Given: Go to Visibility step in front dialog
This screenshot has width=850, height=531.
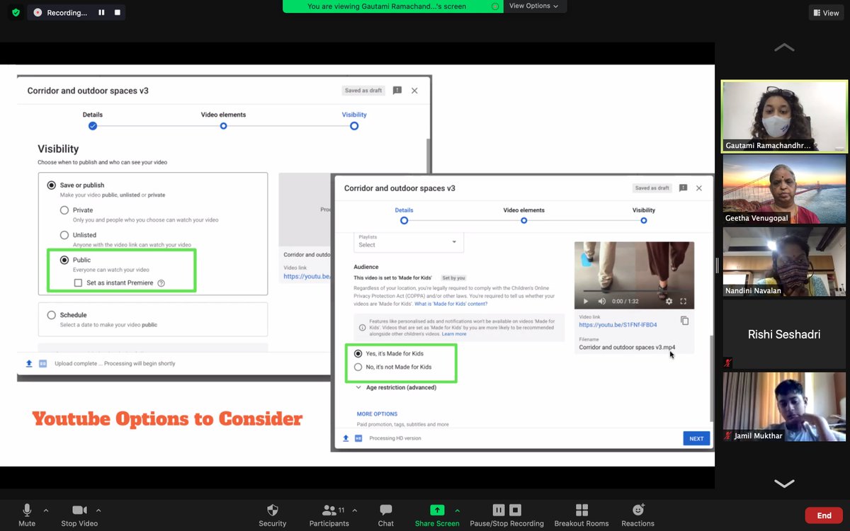Looking at the screenshot, I should 644,220.
